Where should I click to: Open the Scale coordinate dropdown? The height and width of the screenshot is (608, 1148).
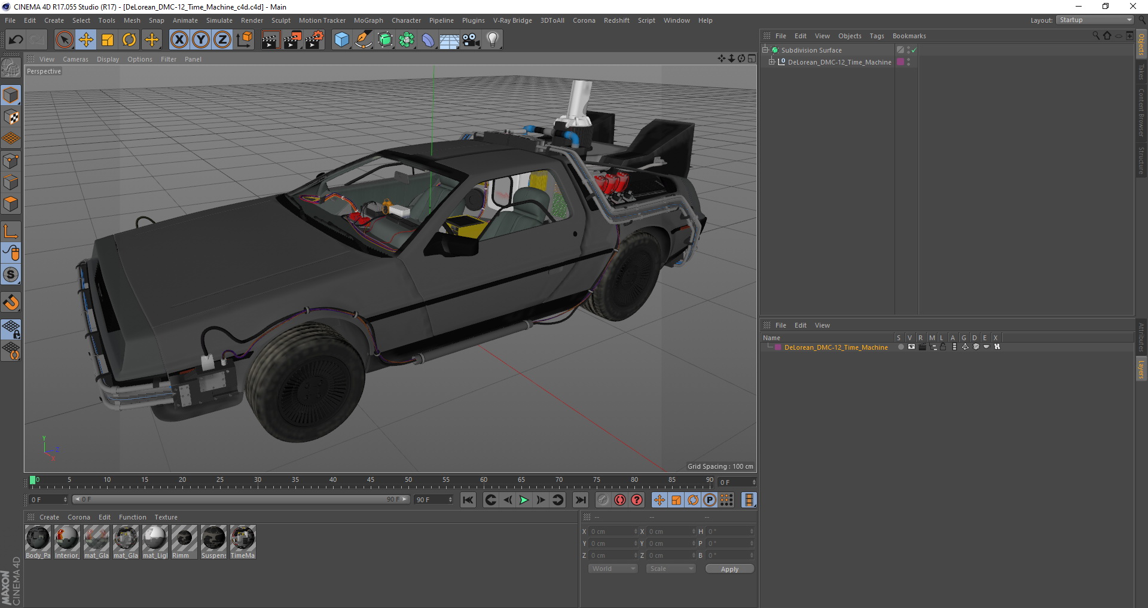click(x=671, y=569)
